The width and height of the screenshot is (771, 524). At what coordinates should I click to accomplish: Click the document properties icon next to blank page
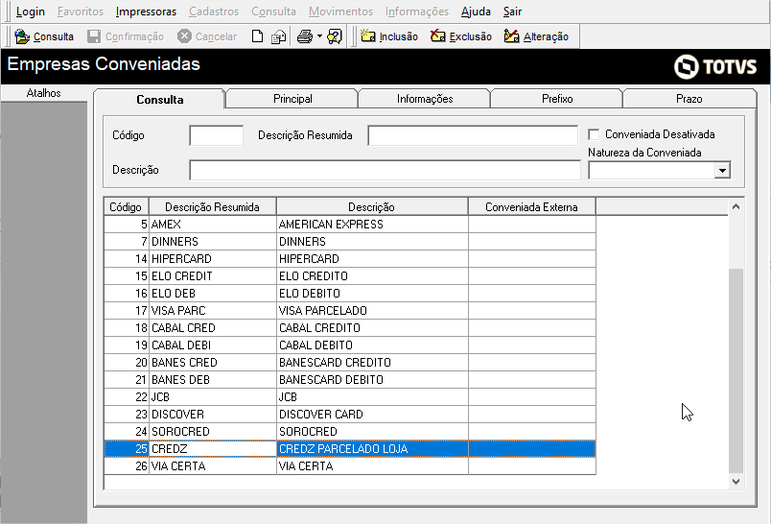pyautogui.click(x=279, y=36)
